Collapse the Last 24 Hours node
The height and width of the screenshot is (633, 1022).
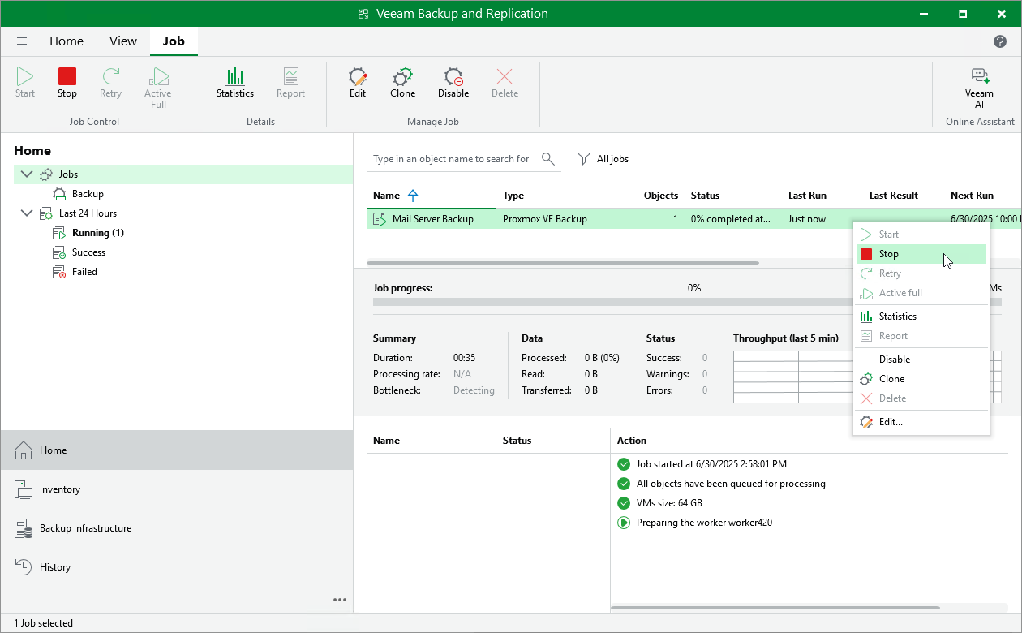(27, 213)
